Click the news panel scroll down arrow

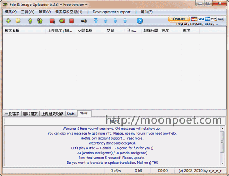222,163
